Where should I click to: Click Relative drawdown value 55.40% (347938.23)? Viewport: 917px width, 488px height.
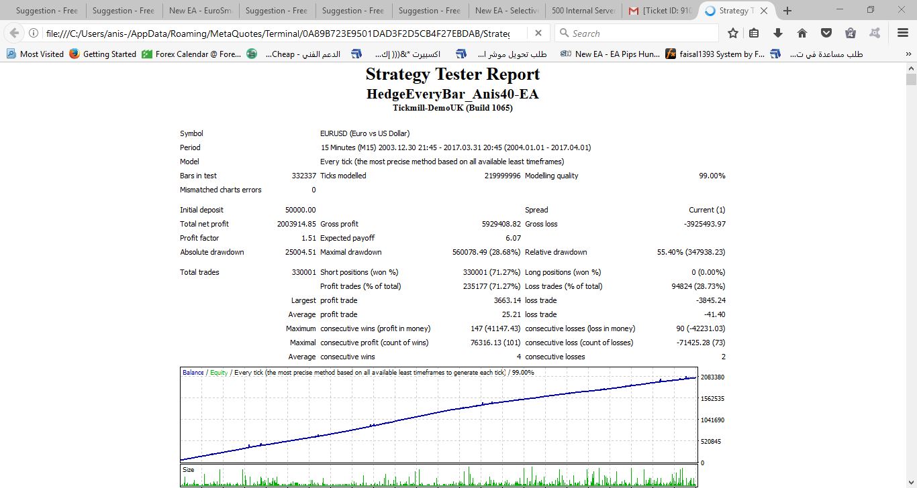[691, 252]
